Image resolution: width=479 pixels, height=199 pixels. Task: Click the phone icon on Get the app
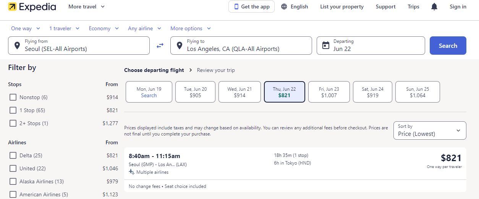coord(236,7)
